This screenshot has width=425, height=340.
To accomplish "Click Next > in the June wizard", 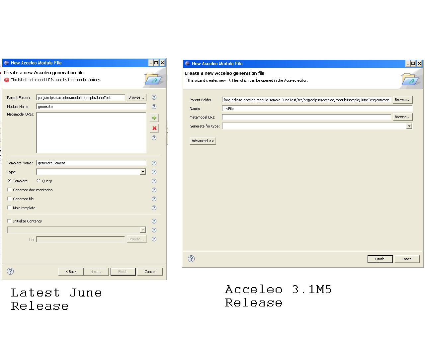I will [96, 272].
